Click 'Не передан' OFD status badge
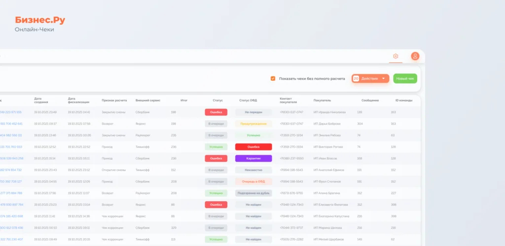 253,112
